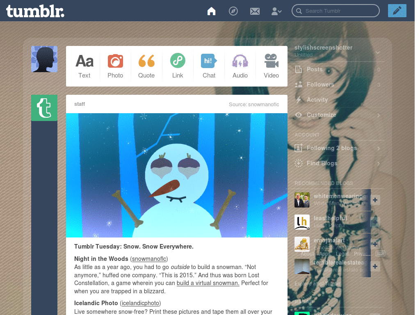Click the Customize eye icon
The image size is (420, 315).
click(x=299, y=115)
